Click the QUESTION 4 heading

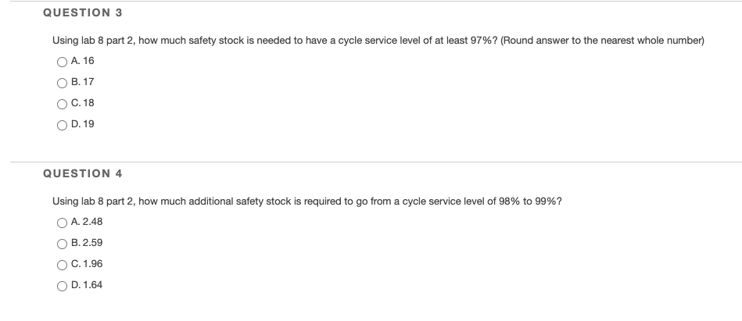pyautogui.click(x=83, y=173)
